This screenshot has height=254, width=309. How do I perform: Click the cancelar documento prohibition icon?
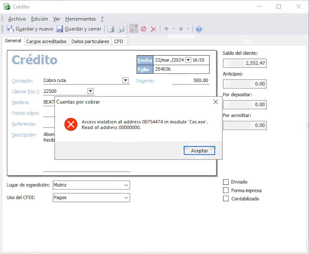pyautogui.click(x=143, y=29)
